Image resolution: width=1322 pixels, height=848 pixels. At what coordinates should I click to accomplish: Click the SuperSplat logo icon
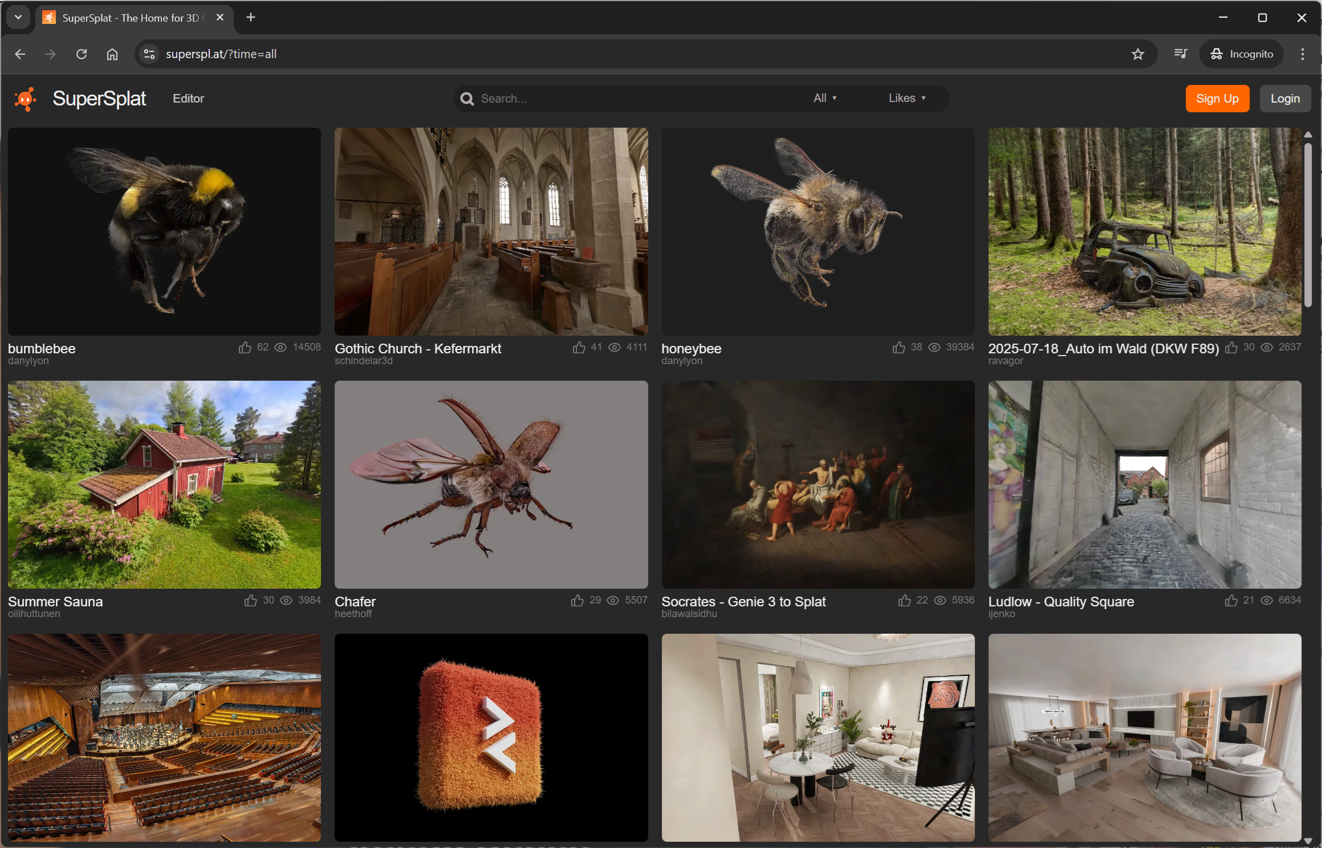(x=25, y=99)
